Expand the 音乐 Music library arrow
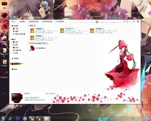 tap(12, 53)
